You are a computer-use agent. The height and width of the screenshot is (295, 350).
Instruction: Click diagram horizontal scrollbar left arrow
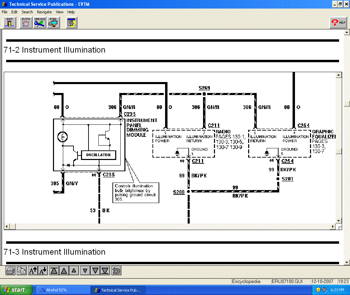[x=6, y=227]
